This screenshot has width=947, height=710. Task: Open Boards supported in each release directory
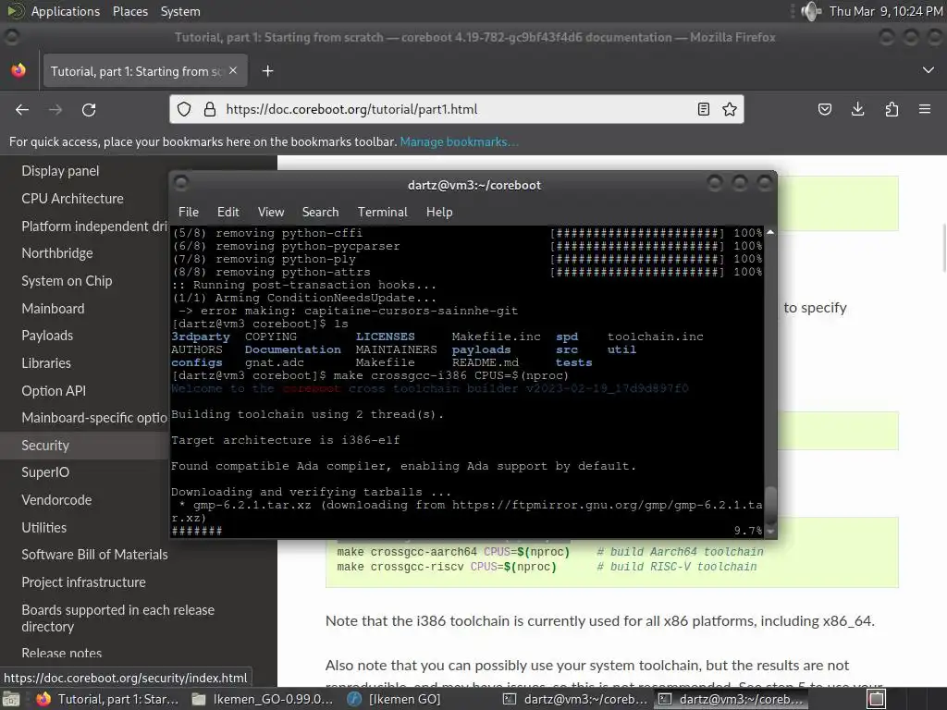coord(117,618)
